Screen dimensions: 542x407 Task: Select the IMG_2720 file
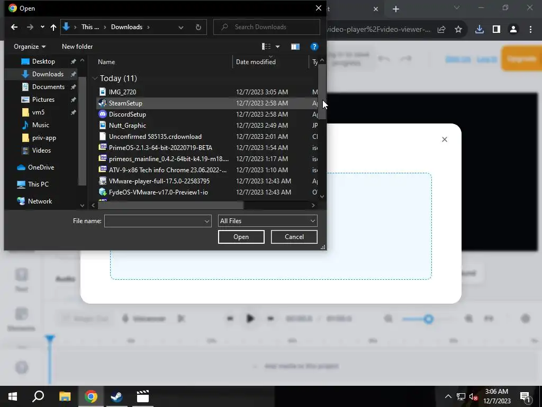point(122,92)
